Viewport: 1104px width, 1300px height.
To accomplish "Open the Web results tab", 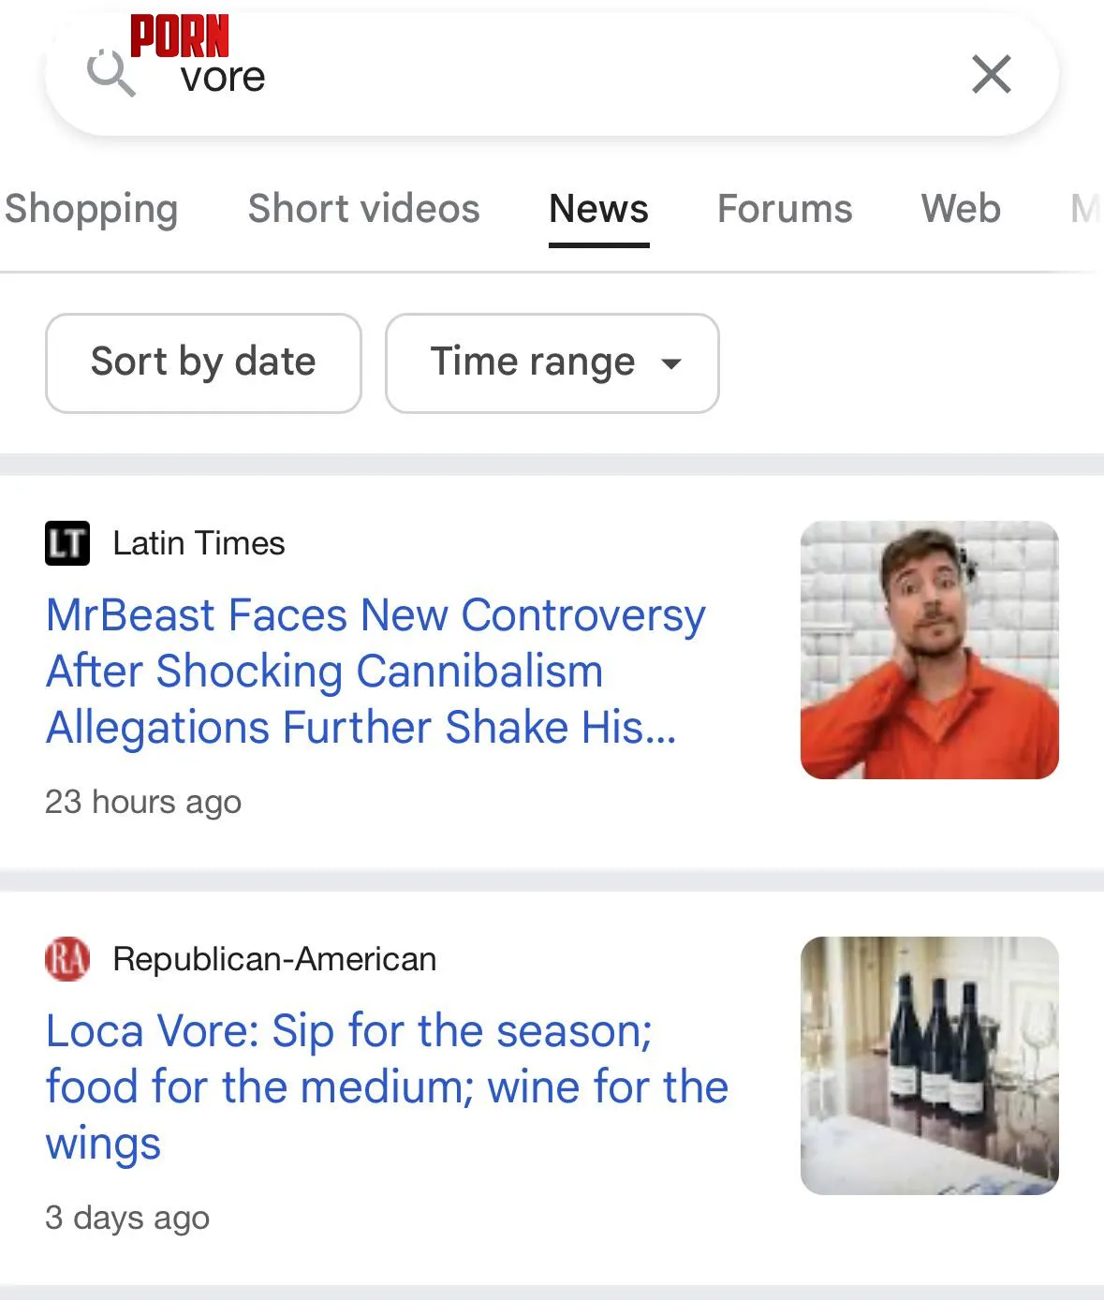I will pos(961,209).
